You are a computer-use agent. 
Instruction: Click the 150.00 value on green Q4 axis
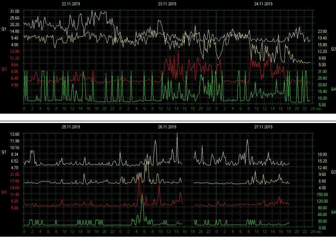322,195
